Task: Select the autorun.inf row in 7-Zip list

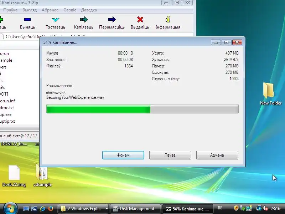Action: 20,101
